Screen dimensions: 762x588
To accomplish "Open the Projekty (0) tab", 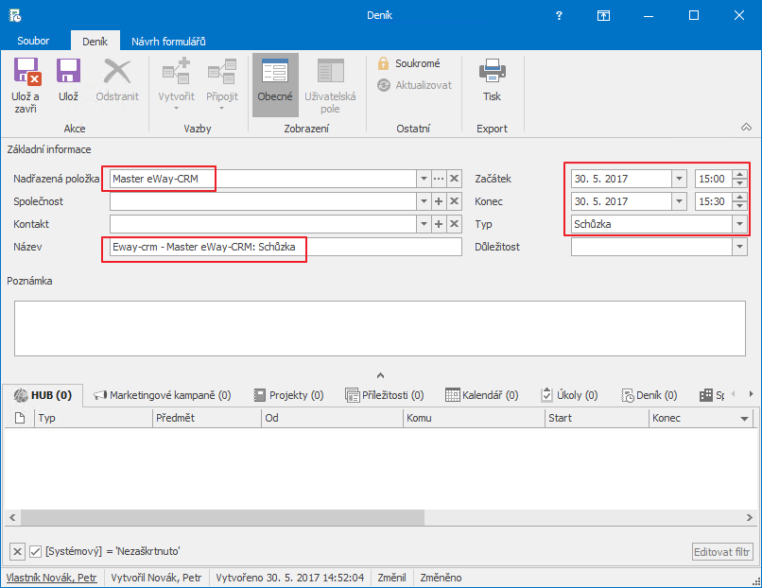I will (x=289, y=395).
